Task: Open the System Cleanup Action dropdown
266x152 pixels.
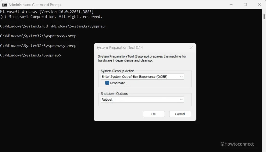Action: pyautogui.click(x=181, y=76)
